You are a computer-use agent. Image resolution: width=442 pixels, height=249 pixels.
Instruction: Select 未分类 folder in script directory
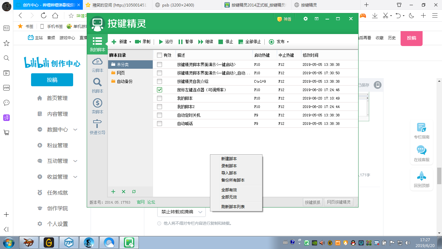coord(130,65)
